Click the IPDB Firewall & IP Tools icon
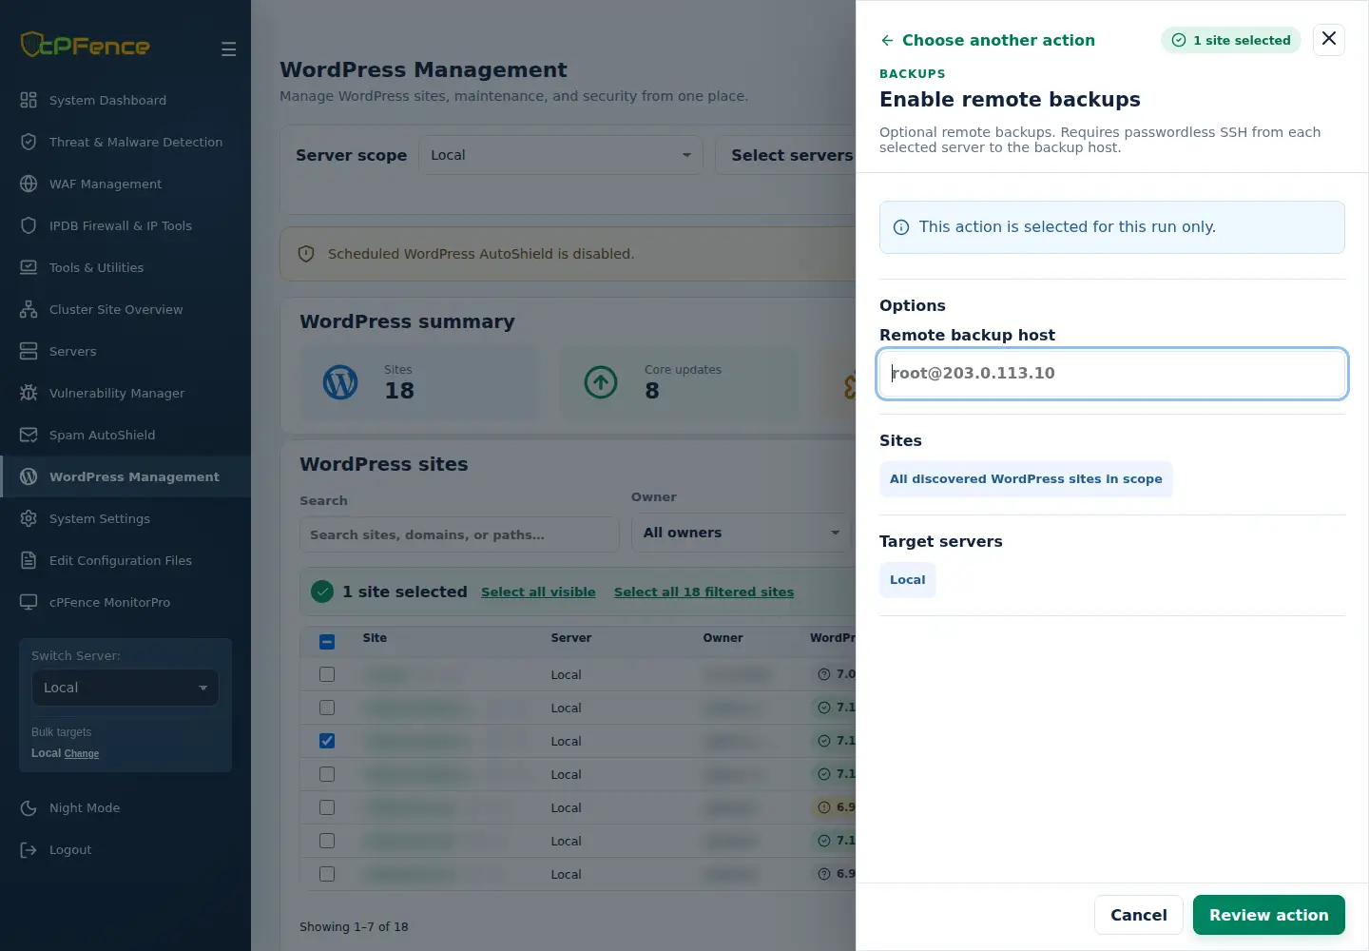Screen dimensions: 1369x951 (29, 225)
